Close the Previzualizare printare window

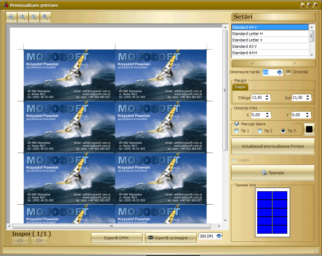[x=316, y=5]
